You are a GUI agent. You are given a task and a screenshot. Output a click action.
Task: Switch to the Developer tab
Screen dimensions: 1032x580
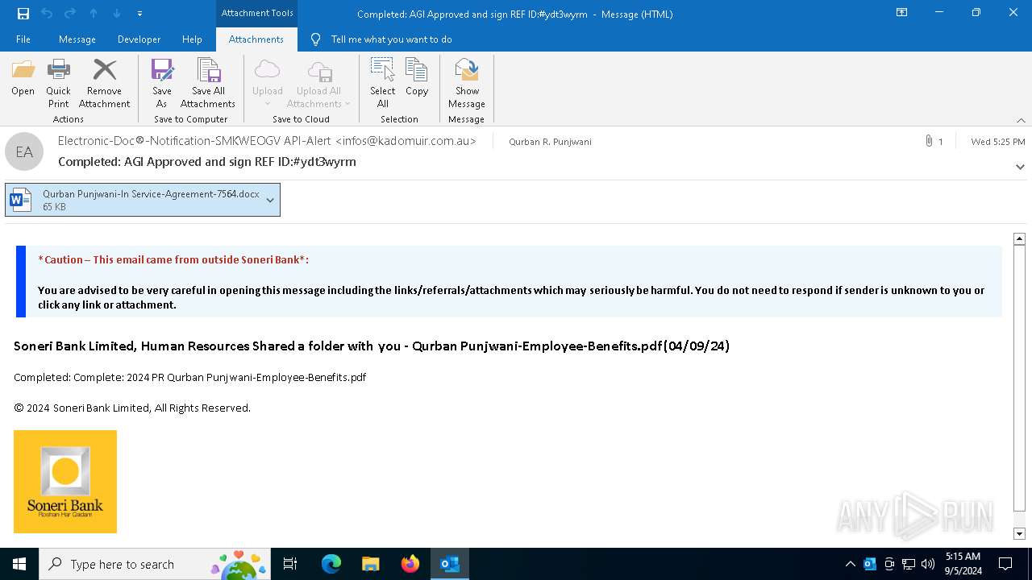click(139, 39)
